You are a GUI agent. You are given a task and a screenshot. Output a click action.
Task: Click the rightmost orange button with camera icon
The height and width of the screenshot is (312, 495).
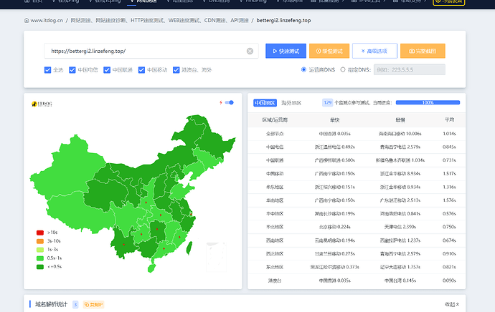[422, 51]
